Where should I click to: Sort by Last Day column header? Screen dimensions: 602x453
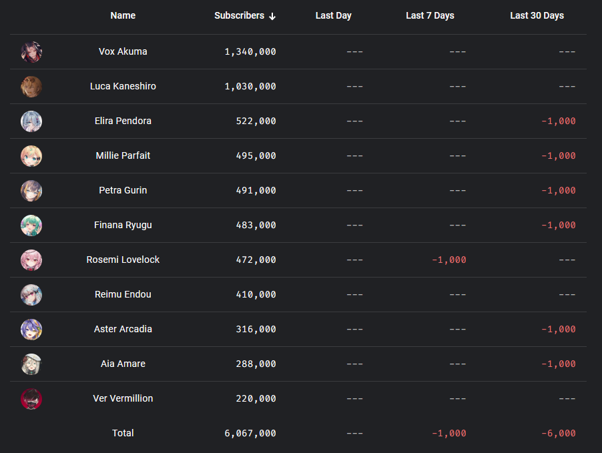pos(333,15)
